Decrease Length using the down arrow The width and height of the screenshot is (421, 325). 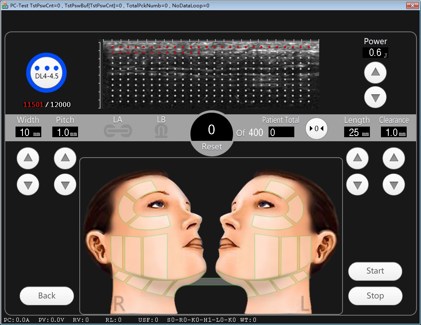(357, 185)
